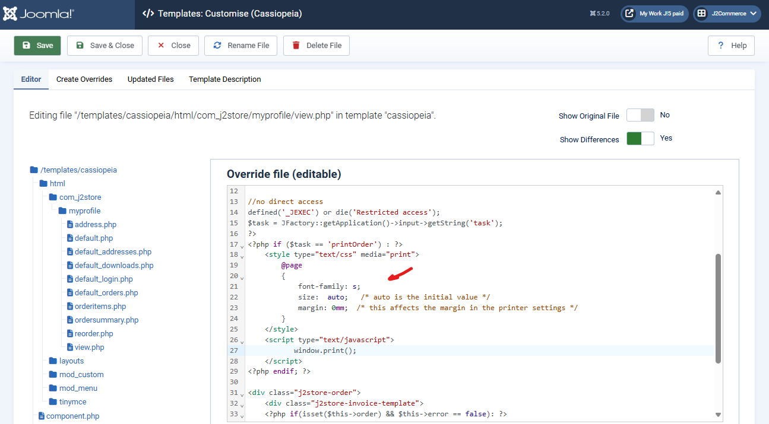Click the folder icon beside com_j2store
Screen dimensions: 769x424
click(53, 197)
